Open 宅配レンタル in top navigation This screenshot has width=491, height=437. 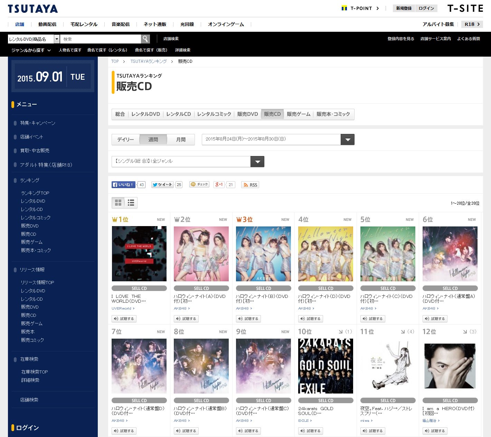point(84,24)
